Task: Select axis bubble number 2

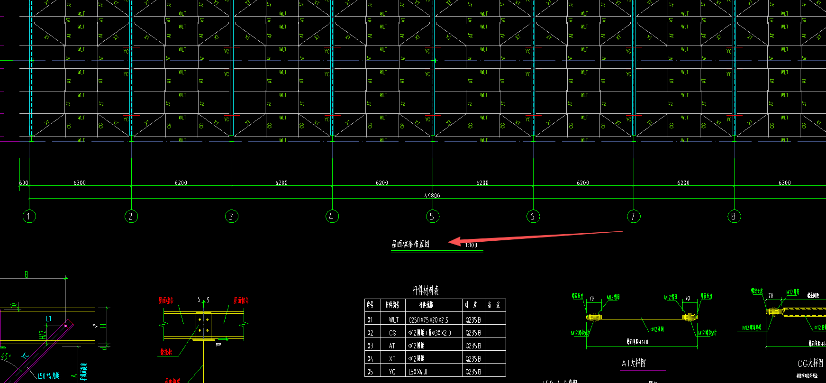Action: pos(131,217)
